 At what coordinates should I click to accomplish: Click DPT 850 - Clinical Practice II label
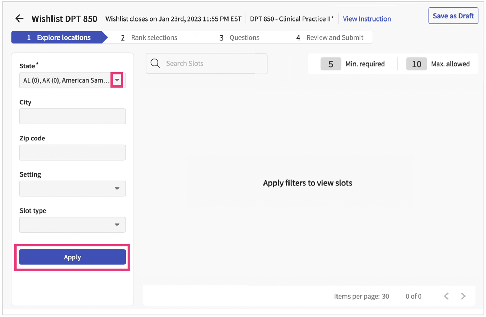click(292, 19)
